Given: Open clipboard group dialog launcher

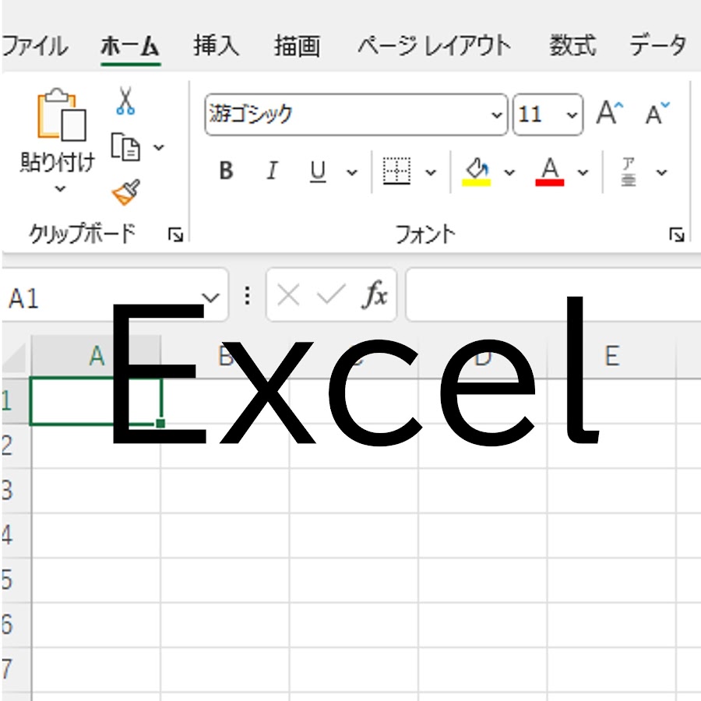Looking at the screenshot, I should click(175, 234).
